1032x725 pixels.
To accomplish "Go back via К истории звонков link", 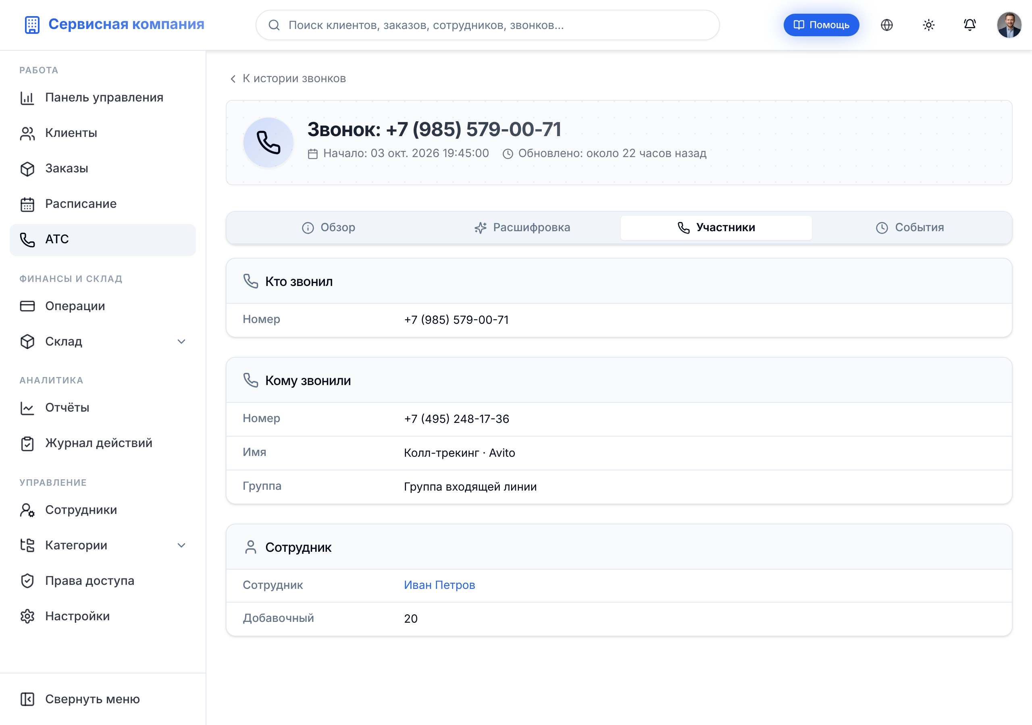I will click(x=288, y=79).
